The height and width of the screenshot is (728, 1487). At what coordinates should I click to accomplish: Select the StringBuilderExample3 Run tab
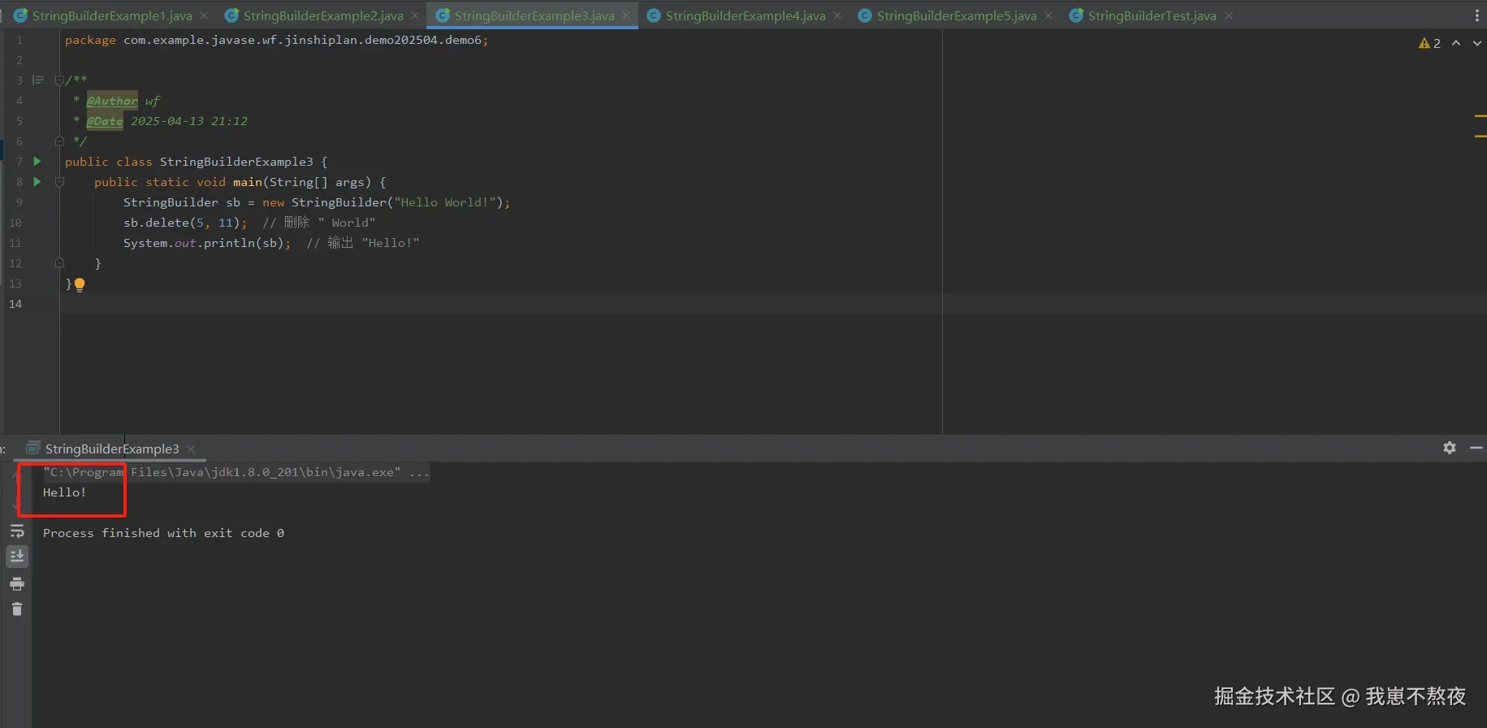111,448
